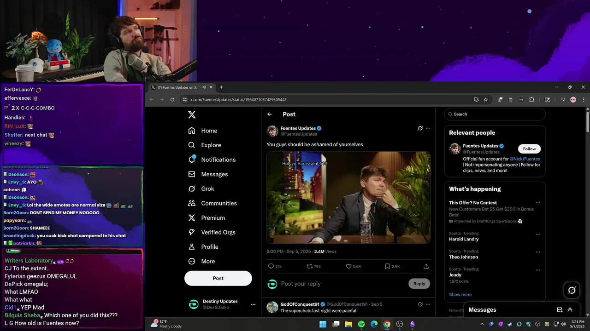Screen dimensions: 590x331
Task: Open Fuentes Updates avatar on the post
Action: [272, 131]
